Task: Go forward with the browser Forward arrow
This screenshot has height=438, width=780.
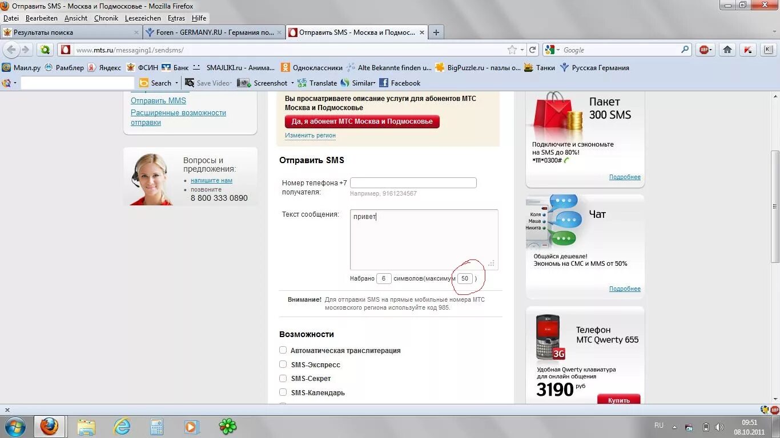Action: (25, 50)
